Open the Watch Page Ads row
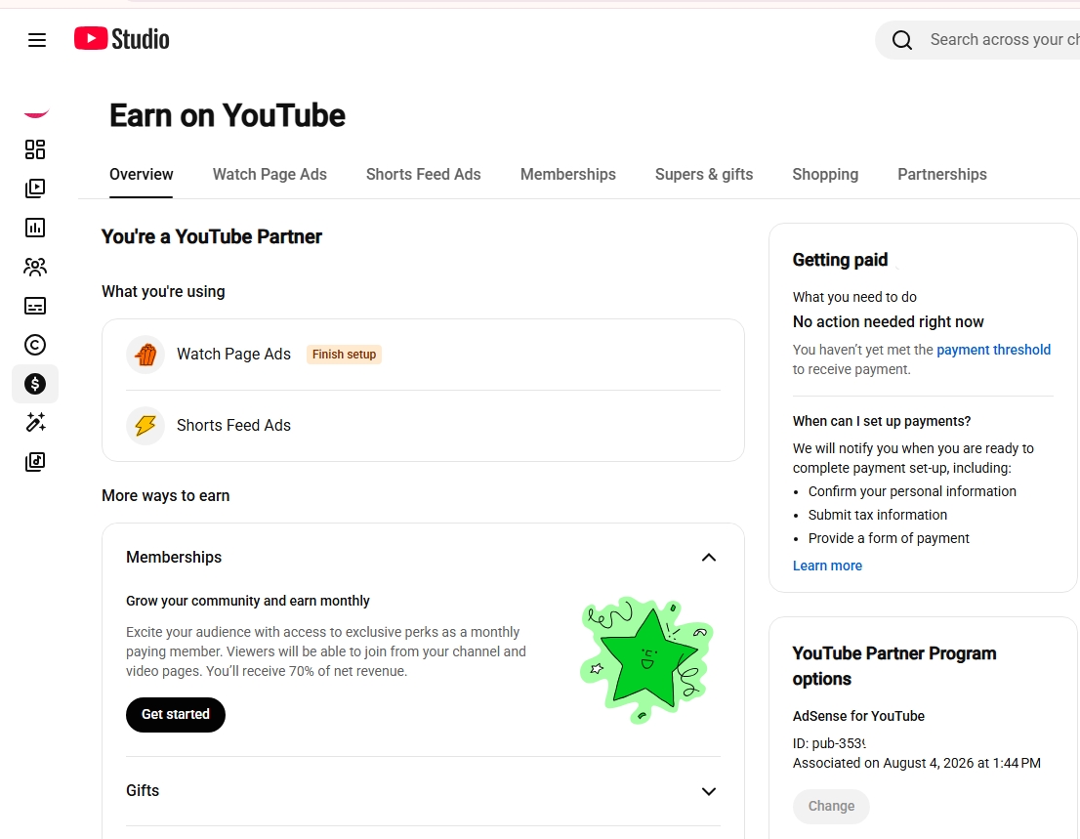The height and width of the screenshot is (839, 1080). tap(424, 355)
